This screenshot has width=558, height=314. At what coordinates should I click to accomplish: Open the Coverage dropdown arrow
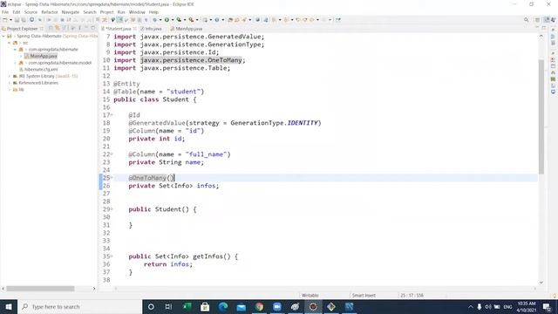pyautogui.click(x=185, y=20)
